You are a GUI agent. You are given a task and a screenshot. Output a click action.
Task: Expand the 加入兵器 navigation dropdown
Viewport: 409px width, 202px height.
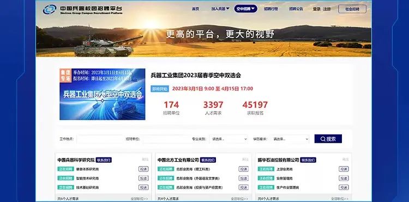tap(220, 9)
